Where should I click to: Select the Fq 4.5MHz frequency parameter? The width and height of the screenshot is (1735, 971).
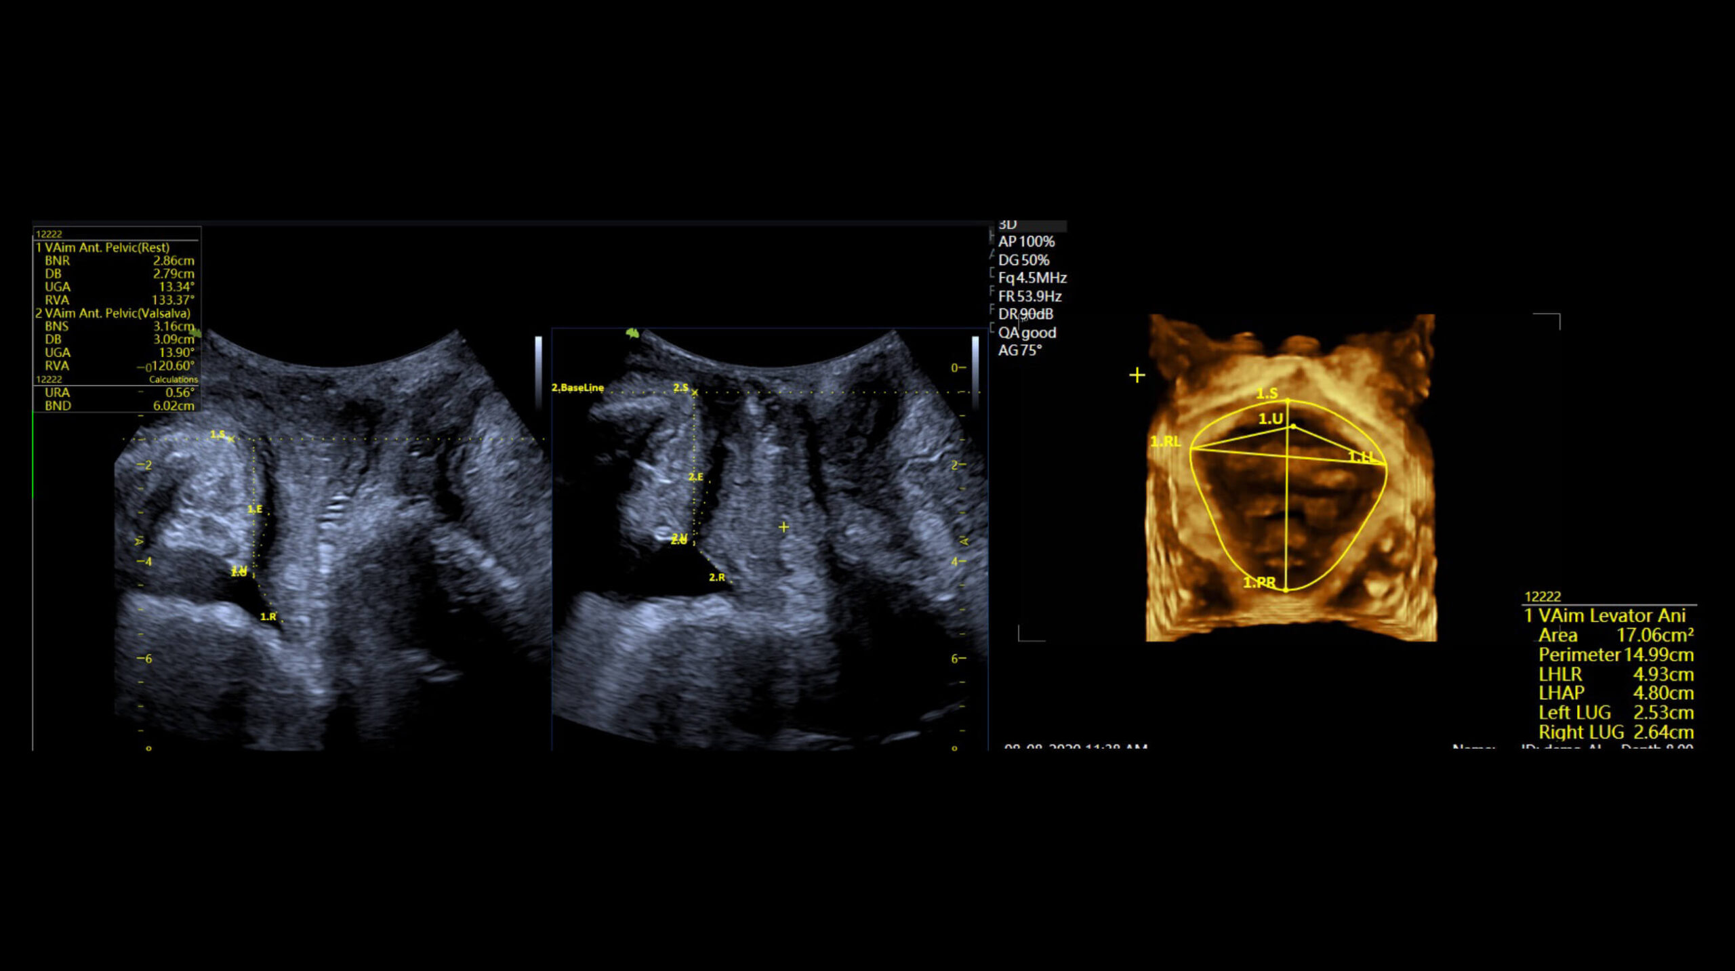(1032, 278)
